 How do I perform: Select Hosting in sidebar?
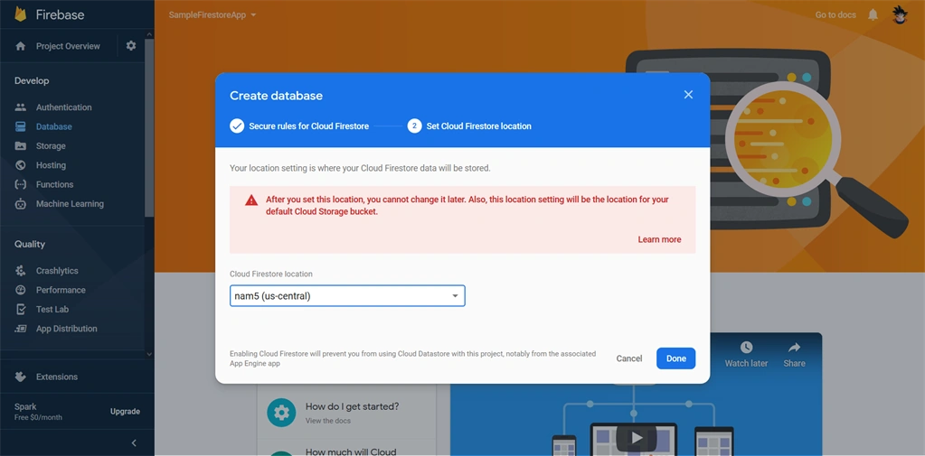(x=51, y=165)
